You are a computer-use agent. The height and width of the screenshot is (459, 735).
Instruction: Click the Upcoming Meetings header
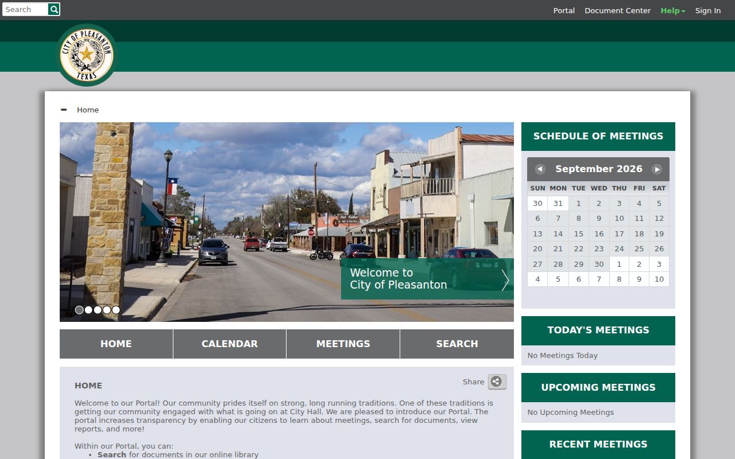(598, 387)
